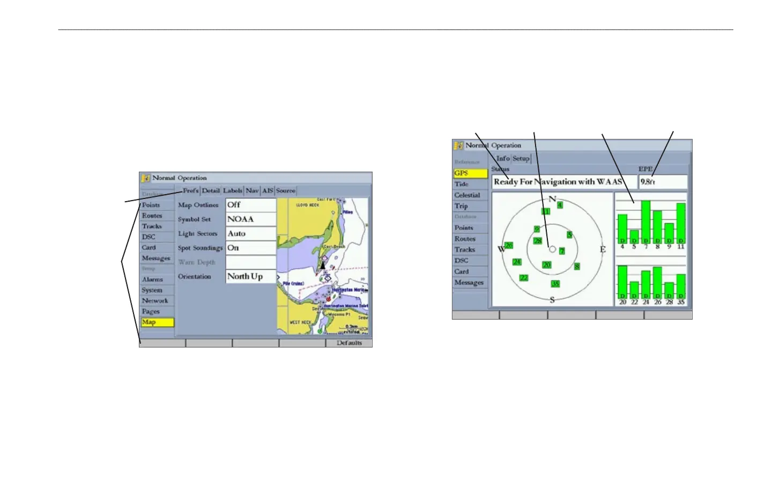Viewport: 772px width, 502px height.
Task: Open the Orientation field showing North Up
Action: pyautogui.click(x=251, y=277)
